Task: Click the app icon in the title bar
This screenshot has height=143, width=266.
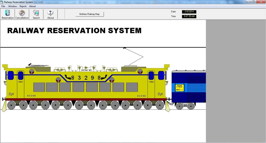Action: (2, 2)
